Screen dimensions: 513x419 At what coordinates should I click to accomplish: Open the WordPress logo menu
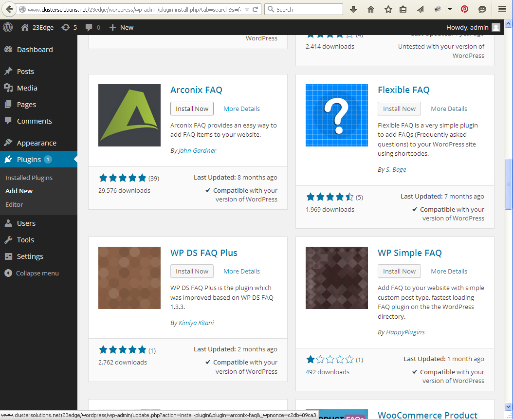(8, 27)
